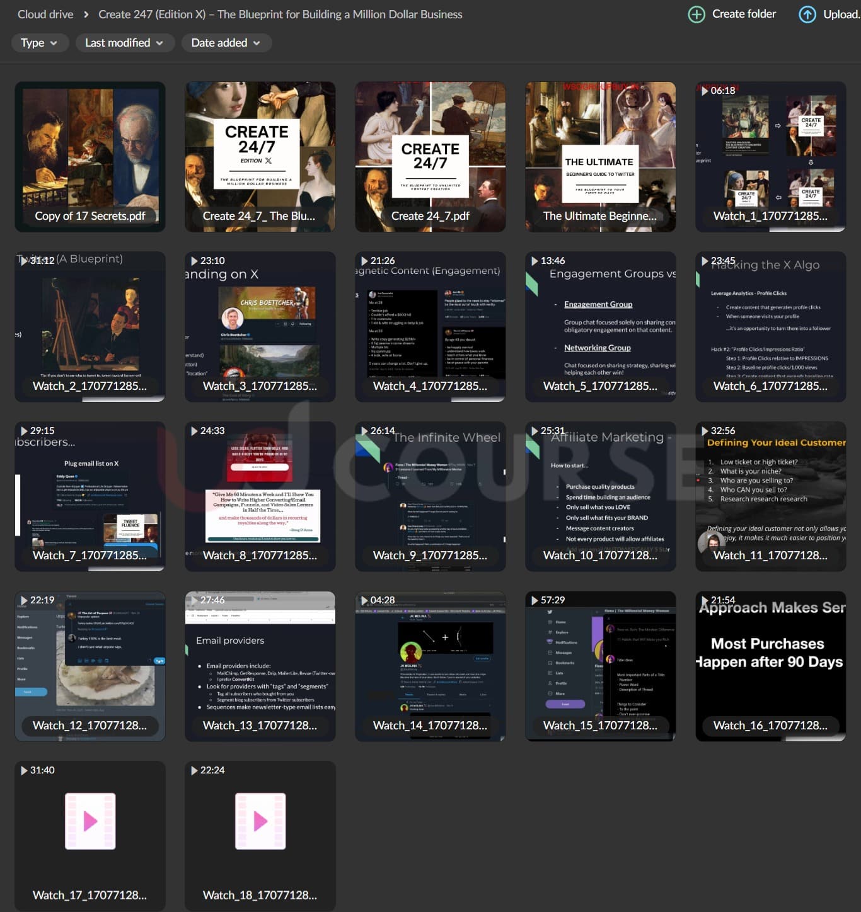Click the play icon on Watch_1 video

(705, 91)
